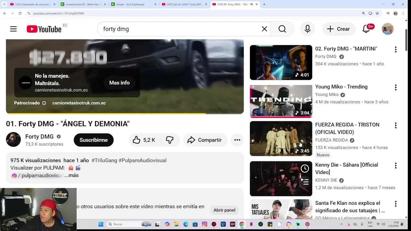Bookmark this page with the star
This screenshot has width=411, height=231.
click(x=377, y=13)
